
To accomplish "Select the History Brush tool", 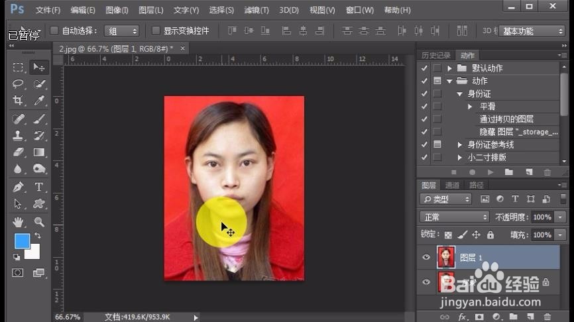I will (39, 135).
